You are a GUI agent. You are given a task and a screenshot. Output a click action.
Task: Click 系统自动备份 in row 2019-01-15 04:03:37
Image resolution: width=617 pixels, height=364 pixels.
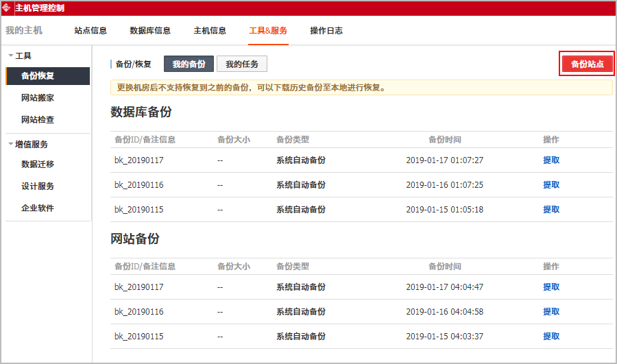tap(301, 337)
